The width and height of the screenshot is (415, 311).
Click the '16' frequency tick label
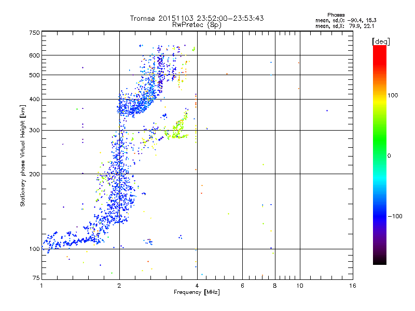pos(353,286)
